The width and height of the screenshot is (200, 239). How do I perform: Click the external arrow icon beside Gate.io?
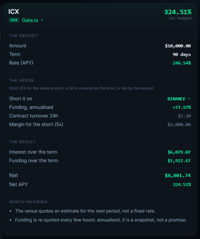click(x=42, y=20)
